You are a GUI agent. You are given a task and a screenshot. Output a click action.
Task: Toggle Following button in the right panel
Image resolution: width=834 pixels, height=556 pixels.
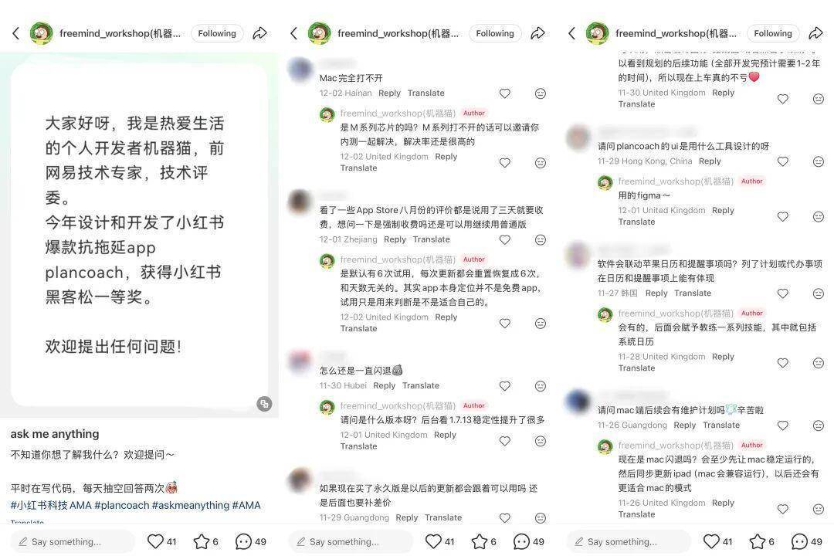[x=773, y=33]
